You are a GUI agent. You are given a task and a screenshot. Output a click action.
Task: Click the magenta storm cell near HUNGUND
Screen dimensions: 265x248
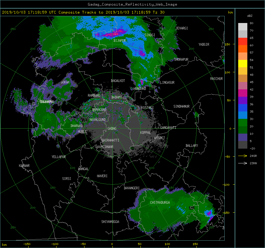click(x=142, y=82)
